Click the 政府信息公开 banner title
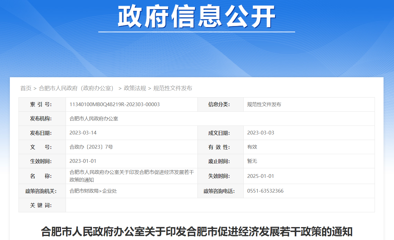The width and height of the screenshot is (394, 240). coord(197,17)
